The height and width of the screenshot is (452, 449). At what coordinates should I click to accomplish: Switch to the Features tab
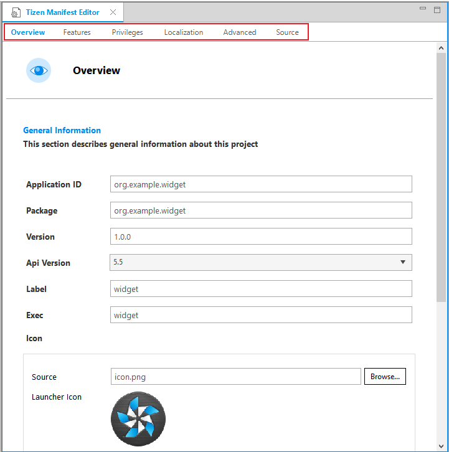(x=77, y=32)
